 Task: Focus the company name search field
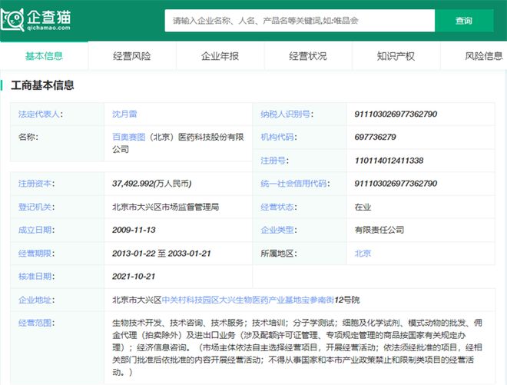(x=300, y=21)
